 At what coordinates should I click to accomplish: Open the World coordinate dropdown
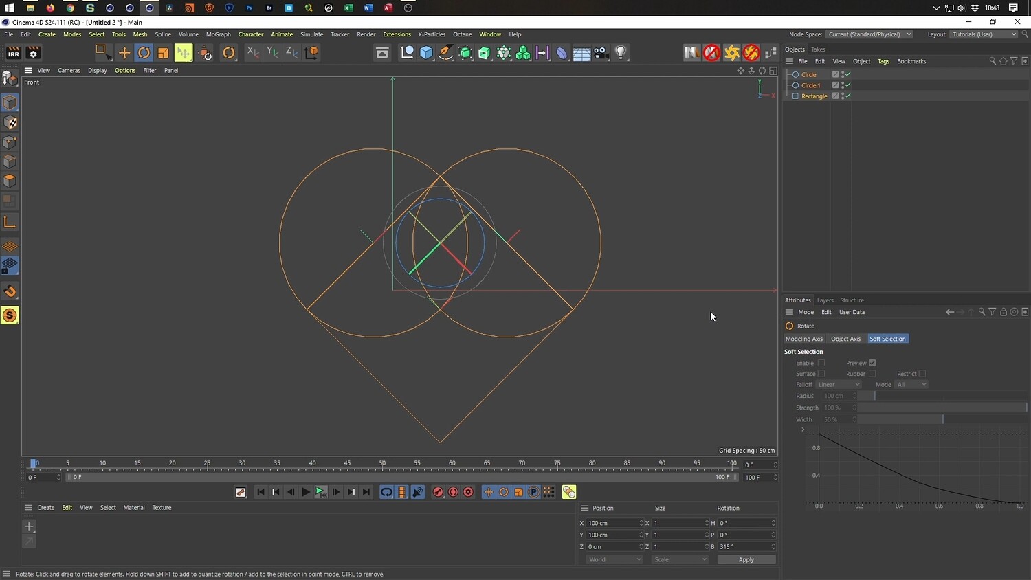click(x=614, y=559)
